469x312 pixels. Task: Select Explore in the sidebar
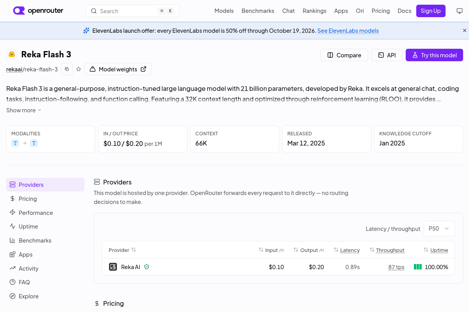pos(45,296)
